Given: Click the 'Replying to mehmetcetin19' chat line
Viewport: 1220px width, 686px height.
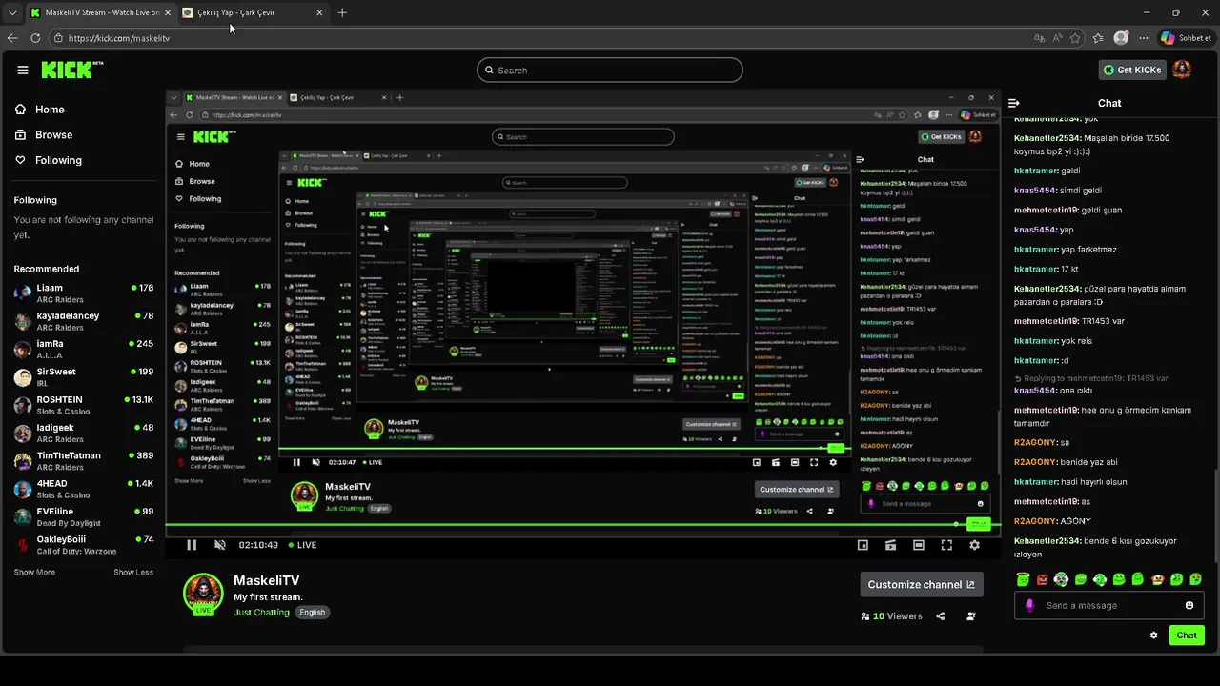Looking at the screenshot, I should 1091,378.
